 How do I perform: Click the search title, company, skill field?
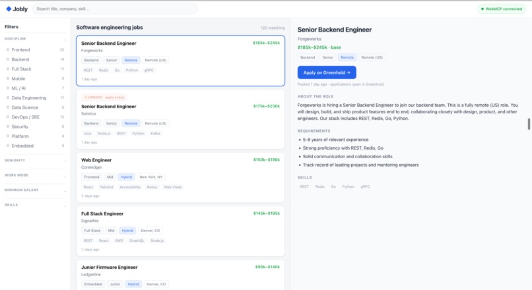coord(115,9)
